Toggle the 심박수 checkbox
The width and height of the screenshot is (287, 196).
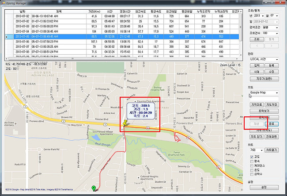pos(251,175)
